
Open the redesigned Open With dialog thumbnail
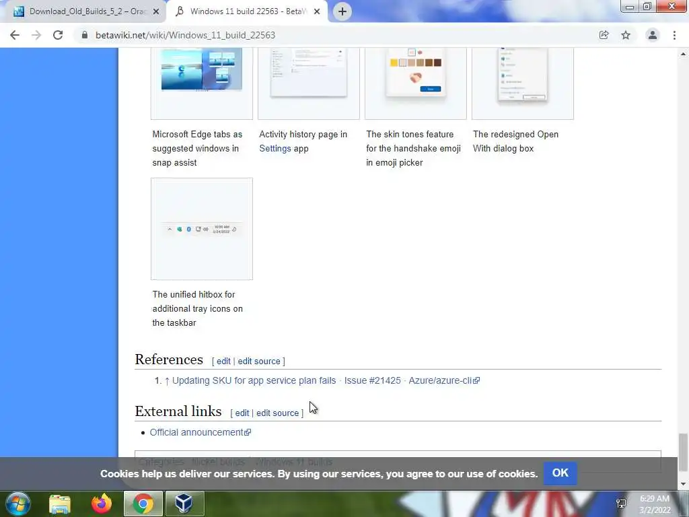tap(522, 83)
